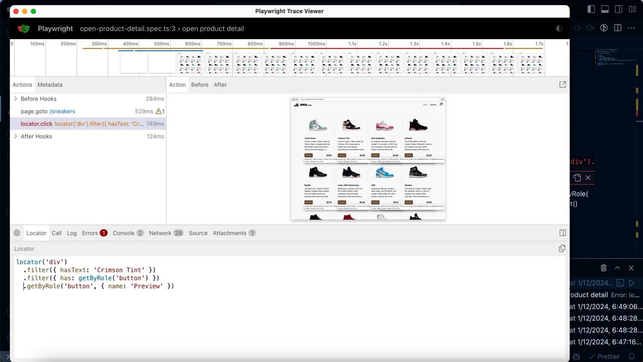Viewport: 643px width, 362px height.
Task: Open the Console tab
Action: point(128,233)
